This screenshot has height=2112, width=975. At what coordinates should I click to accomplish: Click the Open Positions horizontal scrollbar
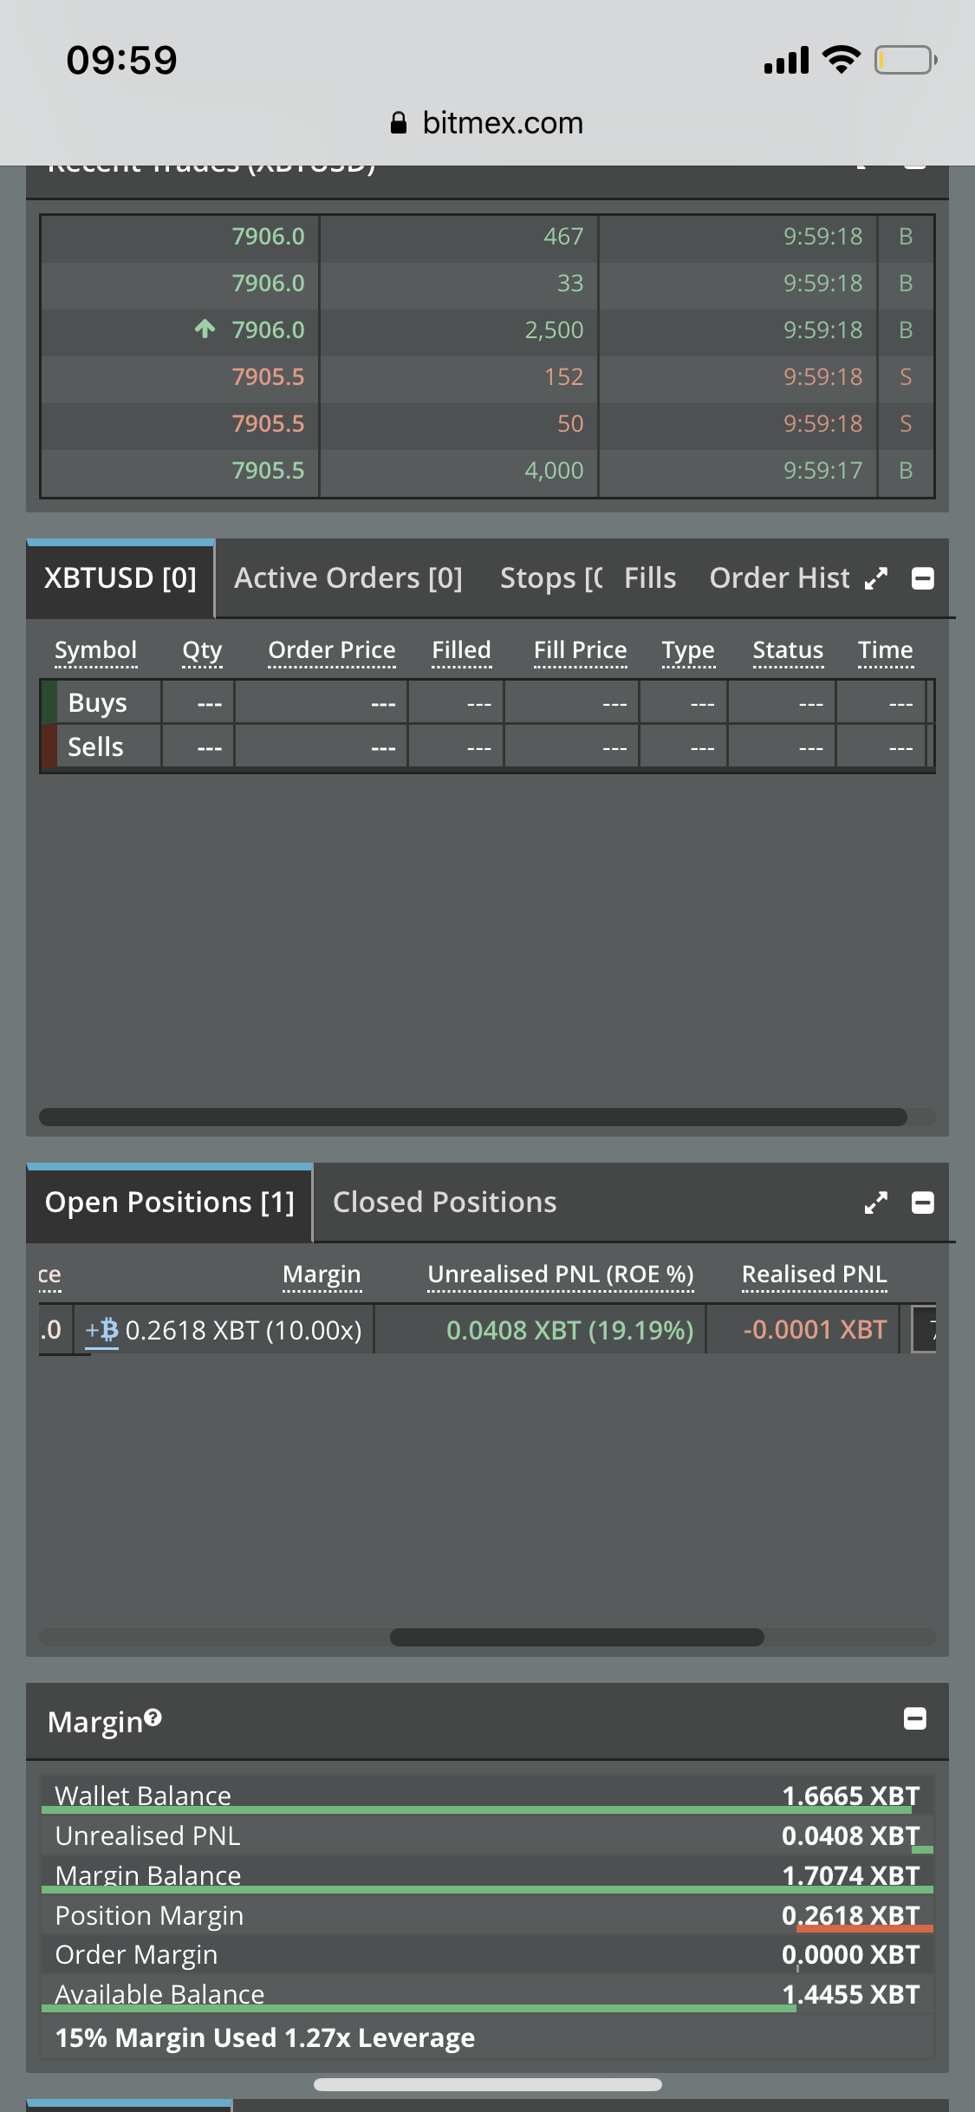click(577, 1637)
